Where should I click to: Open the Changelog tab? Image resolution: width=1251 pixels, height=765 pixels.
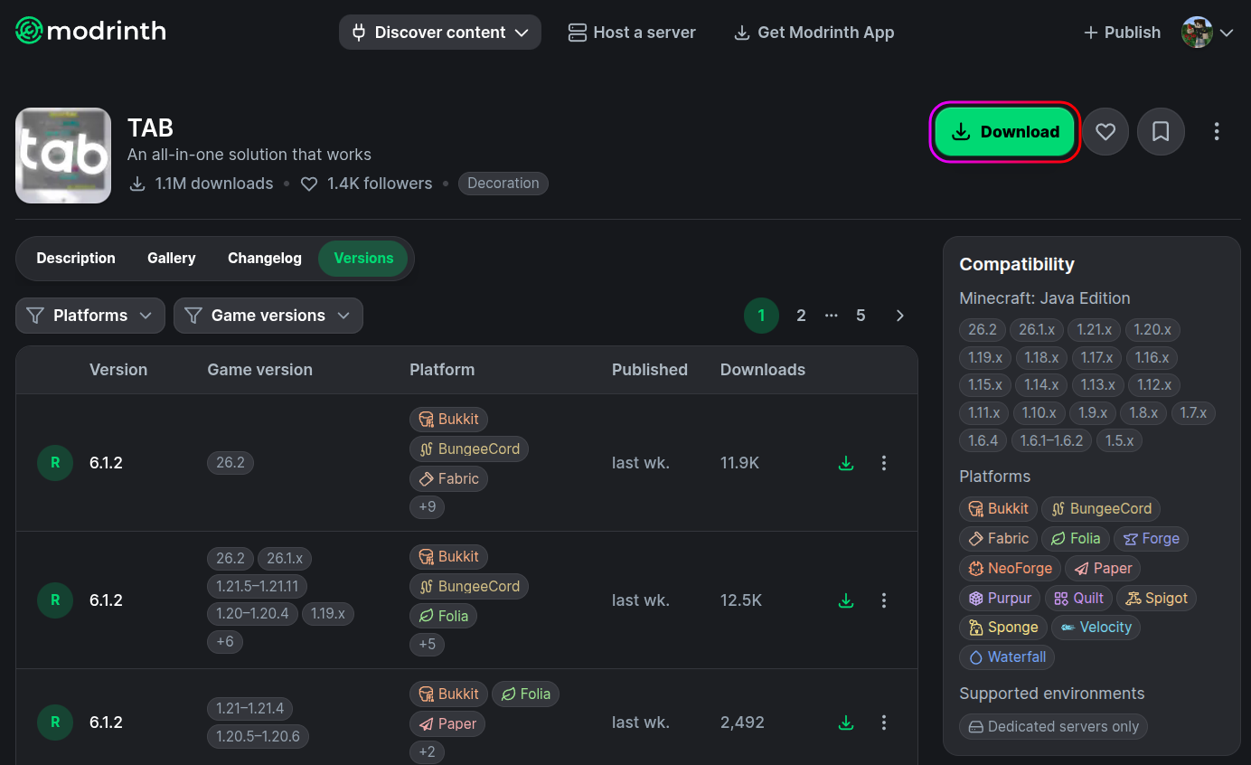265,259
